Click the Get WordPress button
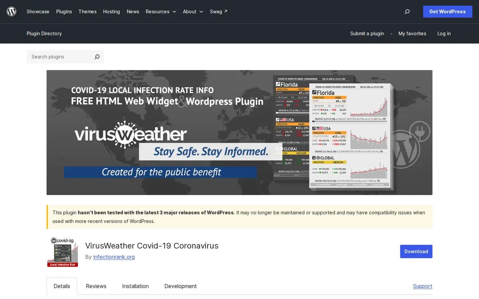The width and height of the screenshot is (479, 299). (447, 12)
